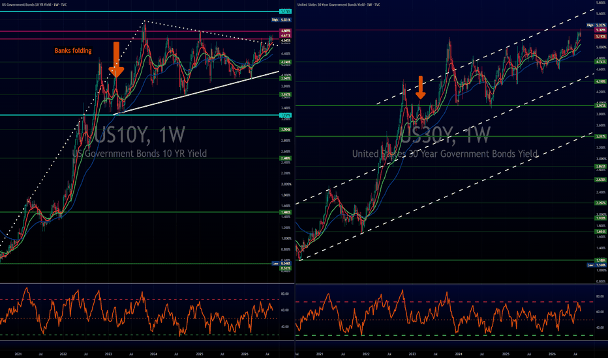Image resolution: width=608 pixels, height=358 pixels.
Task: Click the High label on the US30Y price axis
Action: pos(596,25)
